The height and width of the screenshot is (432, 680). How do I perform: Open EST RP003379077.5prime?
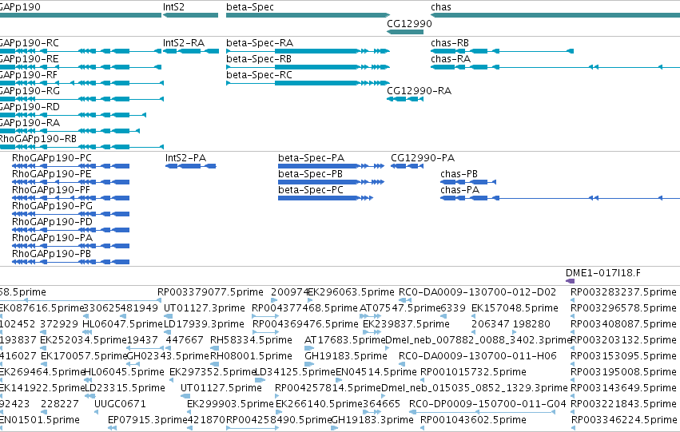pos(210,292)
